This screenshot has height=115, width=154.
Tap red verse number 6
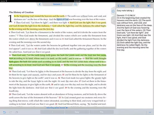pyautogui.click(x=9, y=32)
